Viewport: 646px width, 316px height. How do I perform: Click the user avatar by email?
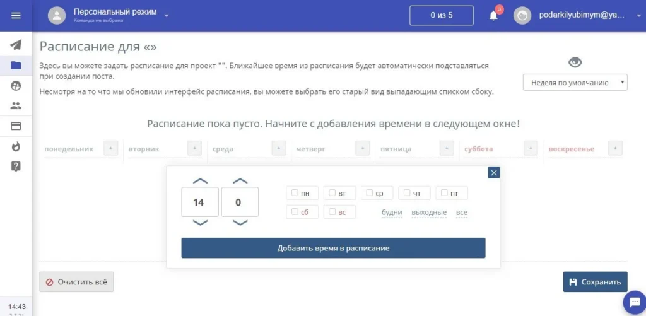(522, 16)
